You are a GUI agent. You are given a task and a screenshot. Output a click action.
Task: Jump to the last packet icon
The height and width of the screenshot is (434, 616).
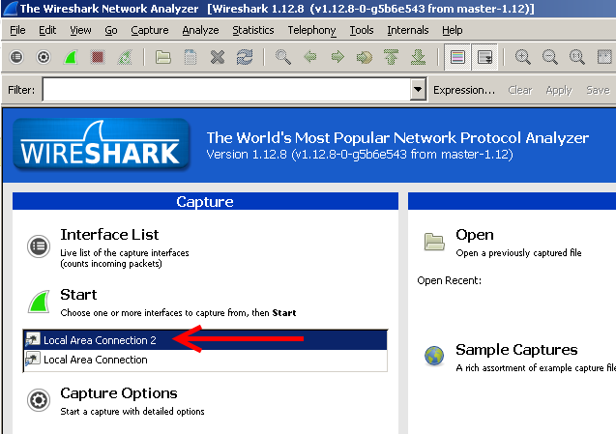coord(419,57)
